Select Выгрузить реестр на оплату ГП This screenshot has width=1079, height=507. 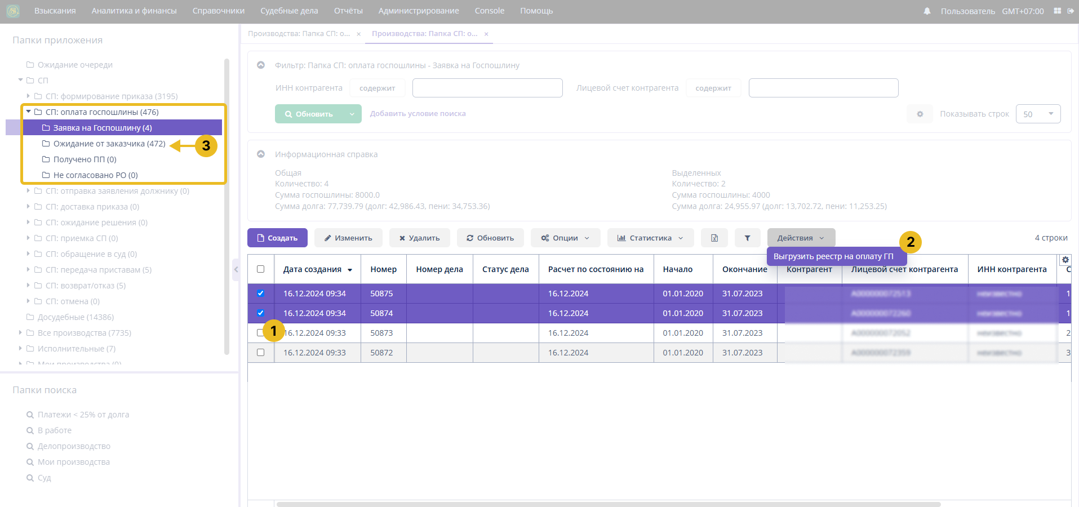tap(833, 256)
